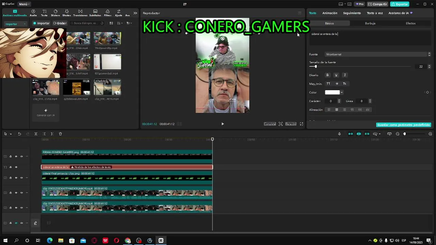Click the Compartir button
Image resolution: width=436 pixels, height=245 pixels.
[x=377, y=4]
